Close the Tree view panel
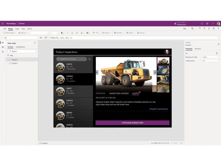This screenshot has width=221, height=166. 35,42
